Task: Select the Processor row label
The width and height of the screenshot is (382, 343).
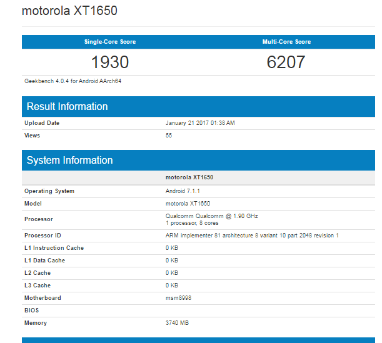Action: tap(39, 219)
